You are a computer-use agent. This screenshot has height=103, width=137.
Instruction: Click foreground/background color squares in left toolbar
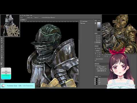point(1,64)
